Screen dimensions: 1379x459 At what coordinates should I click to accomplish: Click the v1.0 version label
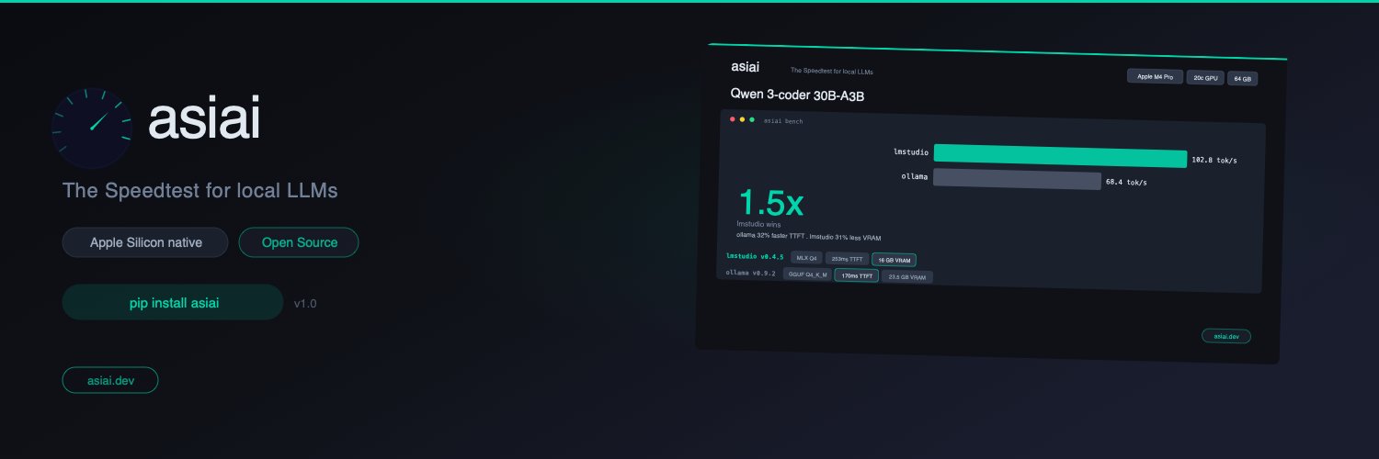(305, 303)
